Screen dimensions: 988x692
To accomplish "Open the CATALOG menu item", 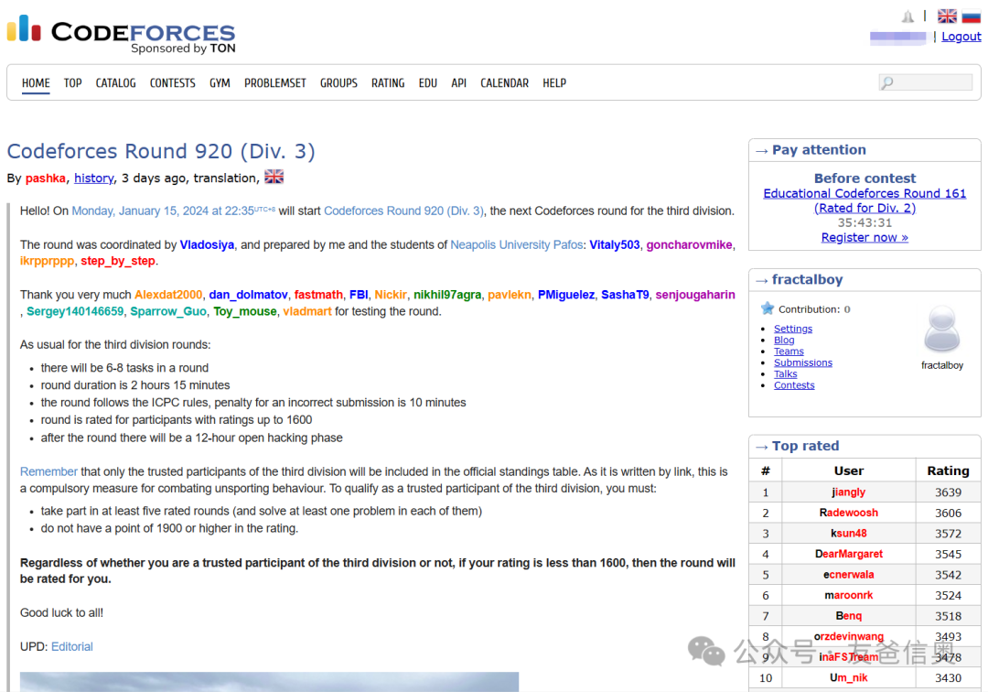I will (x=116, y=83).
